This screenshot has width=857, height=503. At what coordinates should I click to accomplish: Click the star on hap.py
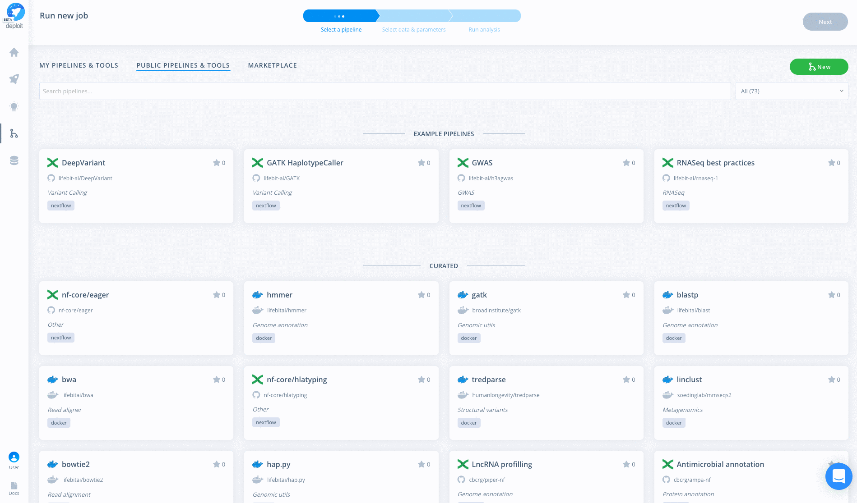tap(421, 464)
